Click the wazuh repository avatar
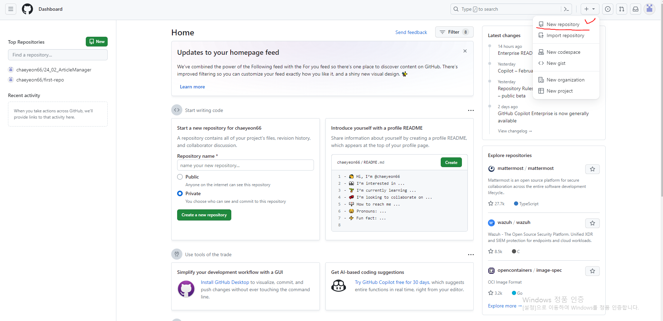Screen dimensions: 663x321 [491, 223]
